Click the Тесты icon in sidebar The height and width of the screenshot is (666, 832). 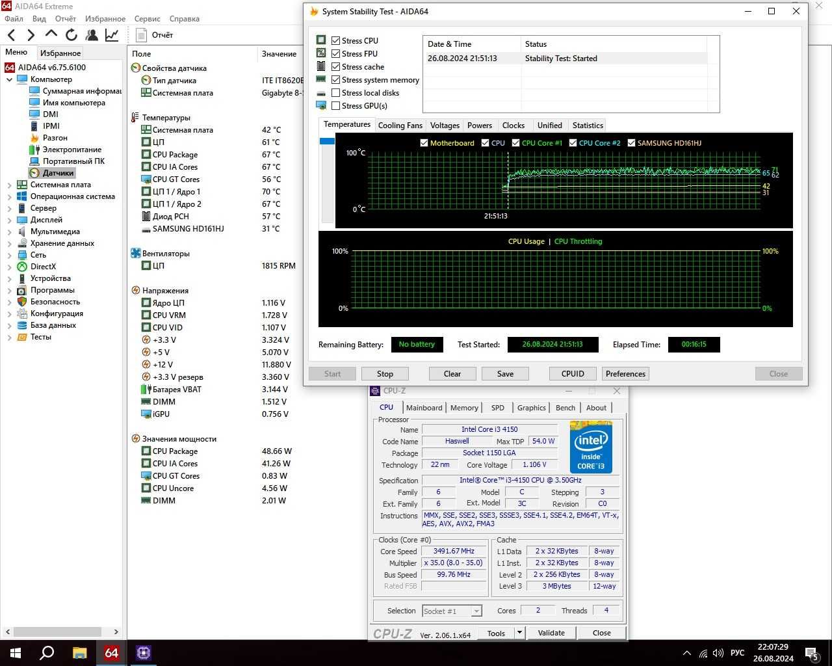click(22, 337)
